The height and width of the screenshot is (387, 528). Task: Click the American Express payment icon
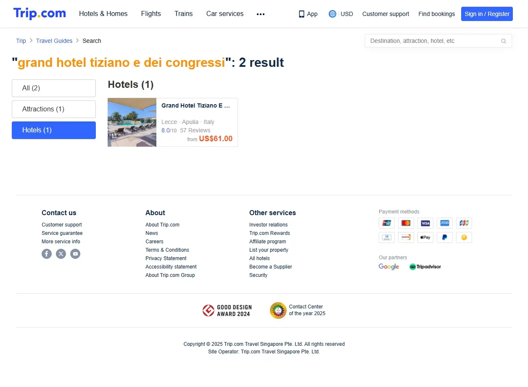coord(445,223)
